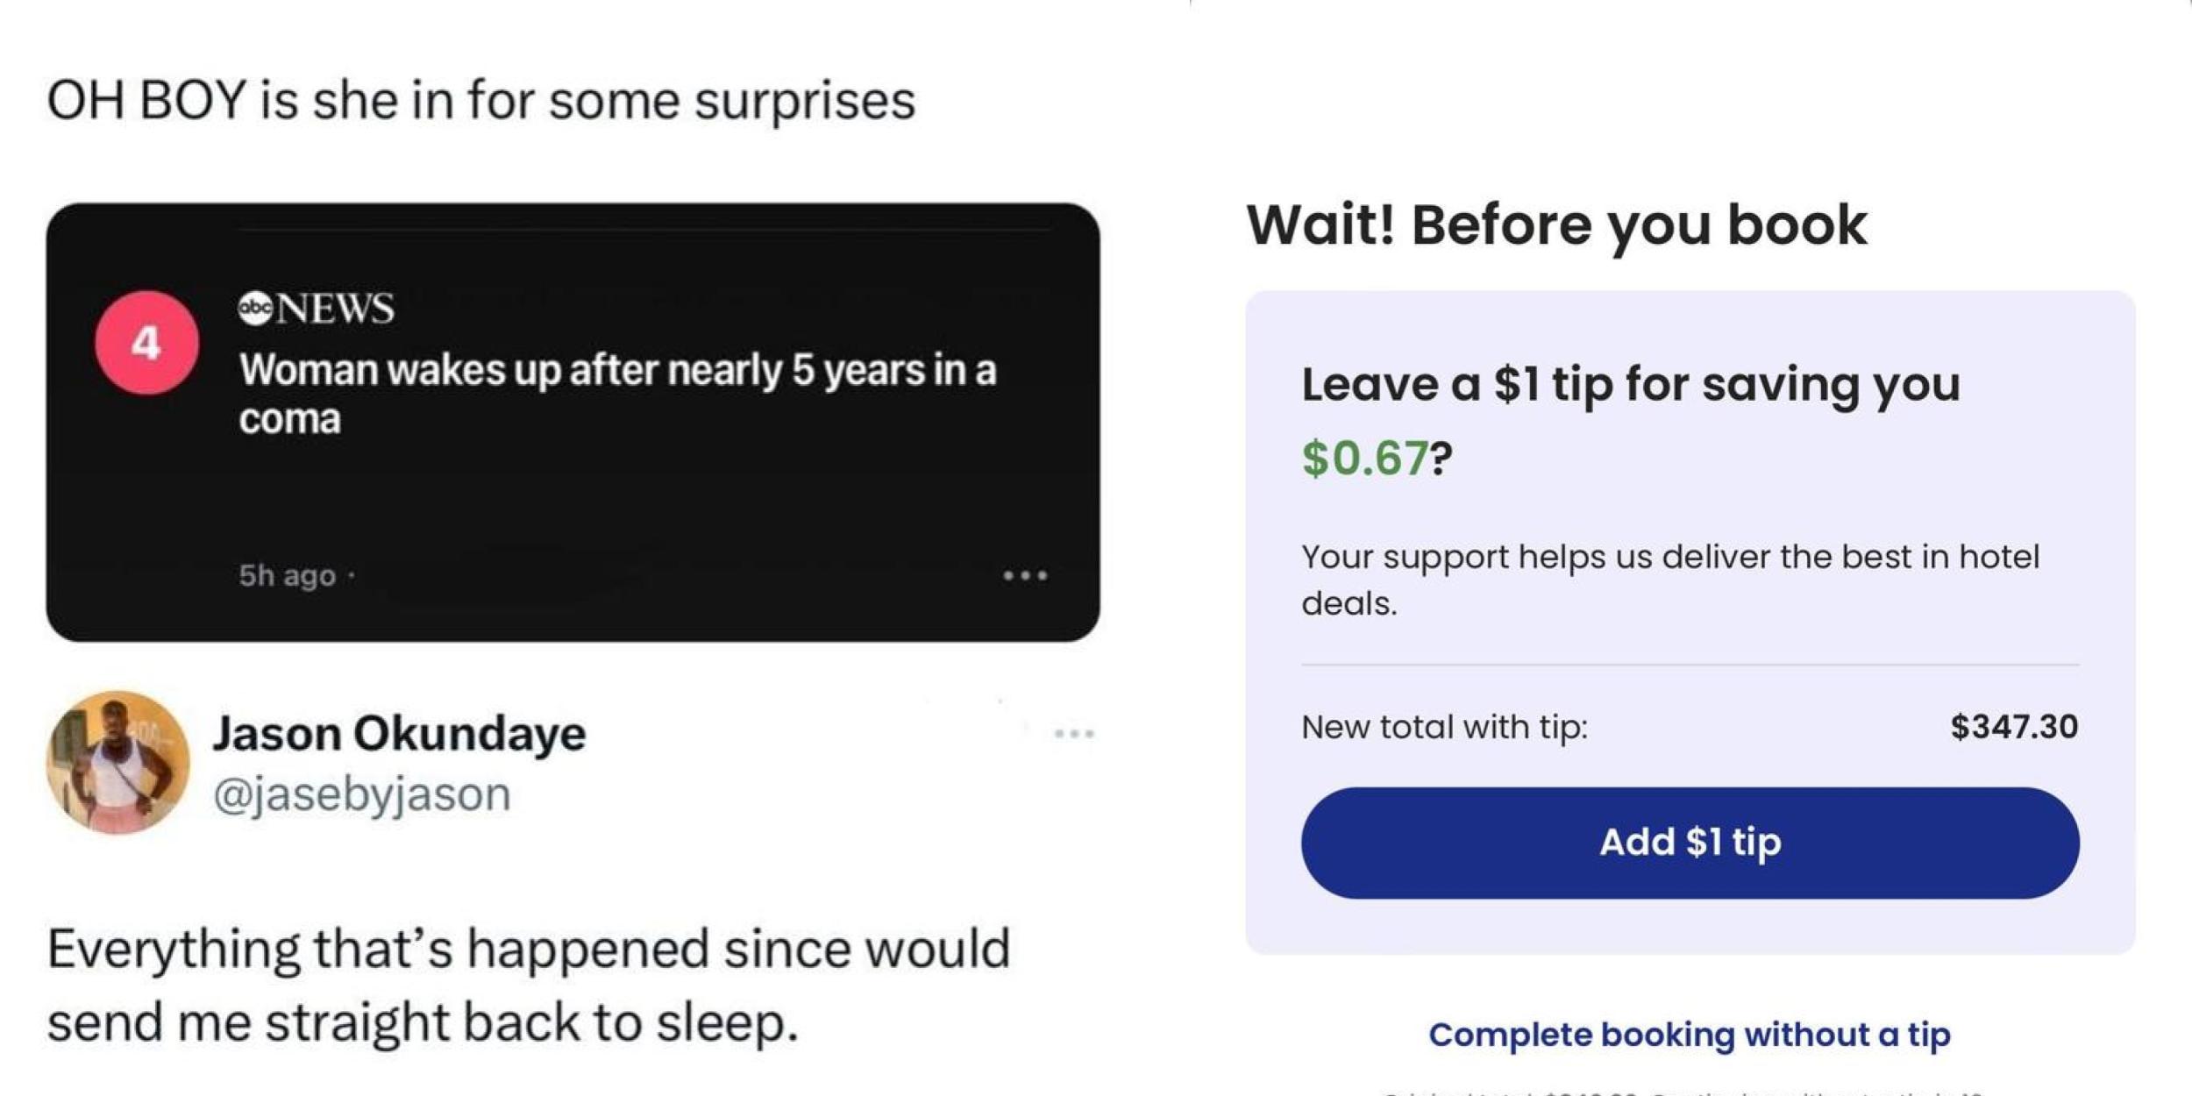Click the Wait! Before you book heading

[x=1556, y=225]
